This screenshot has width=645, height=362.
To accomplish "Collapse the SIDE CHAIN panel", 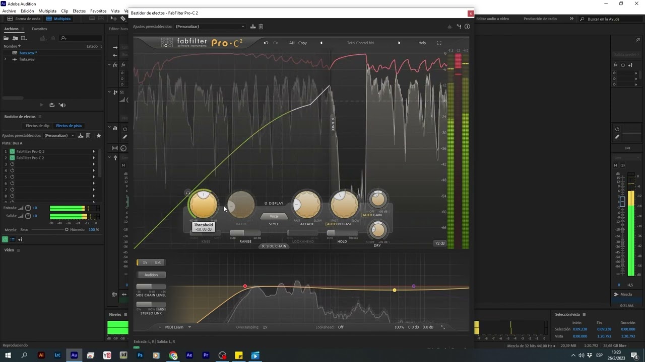I will [274, 246].
